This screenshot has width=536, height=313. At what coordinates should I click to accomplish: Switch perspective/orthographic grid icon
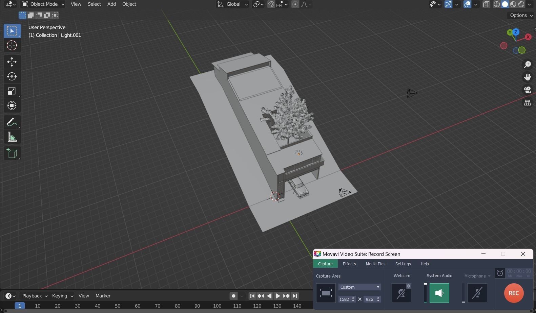(528, 103)
